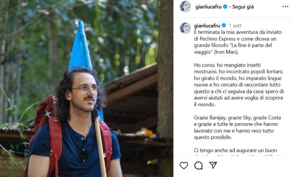Image resolution: width=291 pixels, height=177 pixels.
Task: Click the caption paragraph mentioning Pechino Express
Action: 238,42
